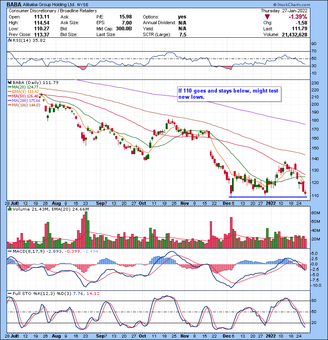The image size is (328, 340).
Task: Click the date Thursday 27-Jan-2022
Action: (284, 11)
